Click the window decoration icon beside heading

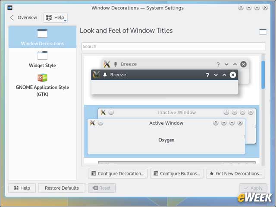[x=263, y=31]
